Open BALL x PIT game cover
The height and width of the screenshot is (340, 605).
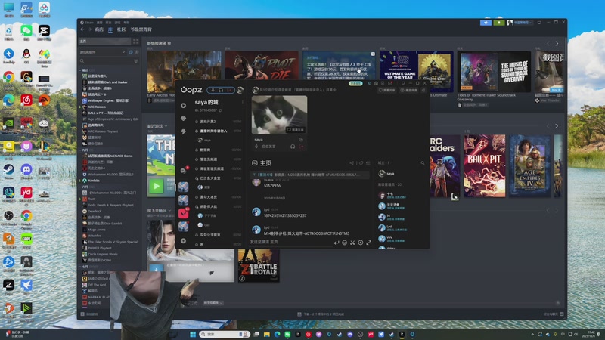pyautogui.click(x=484, y=165)
